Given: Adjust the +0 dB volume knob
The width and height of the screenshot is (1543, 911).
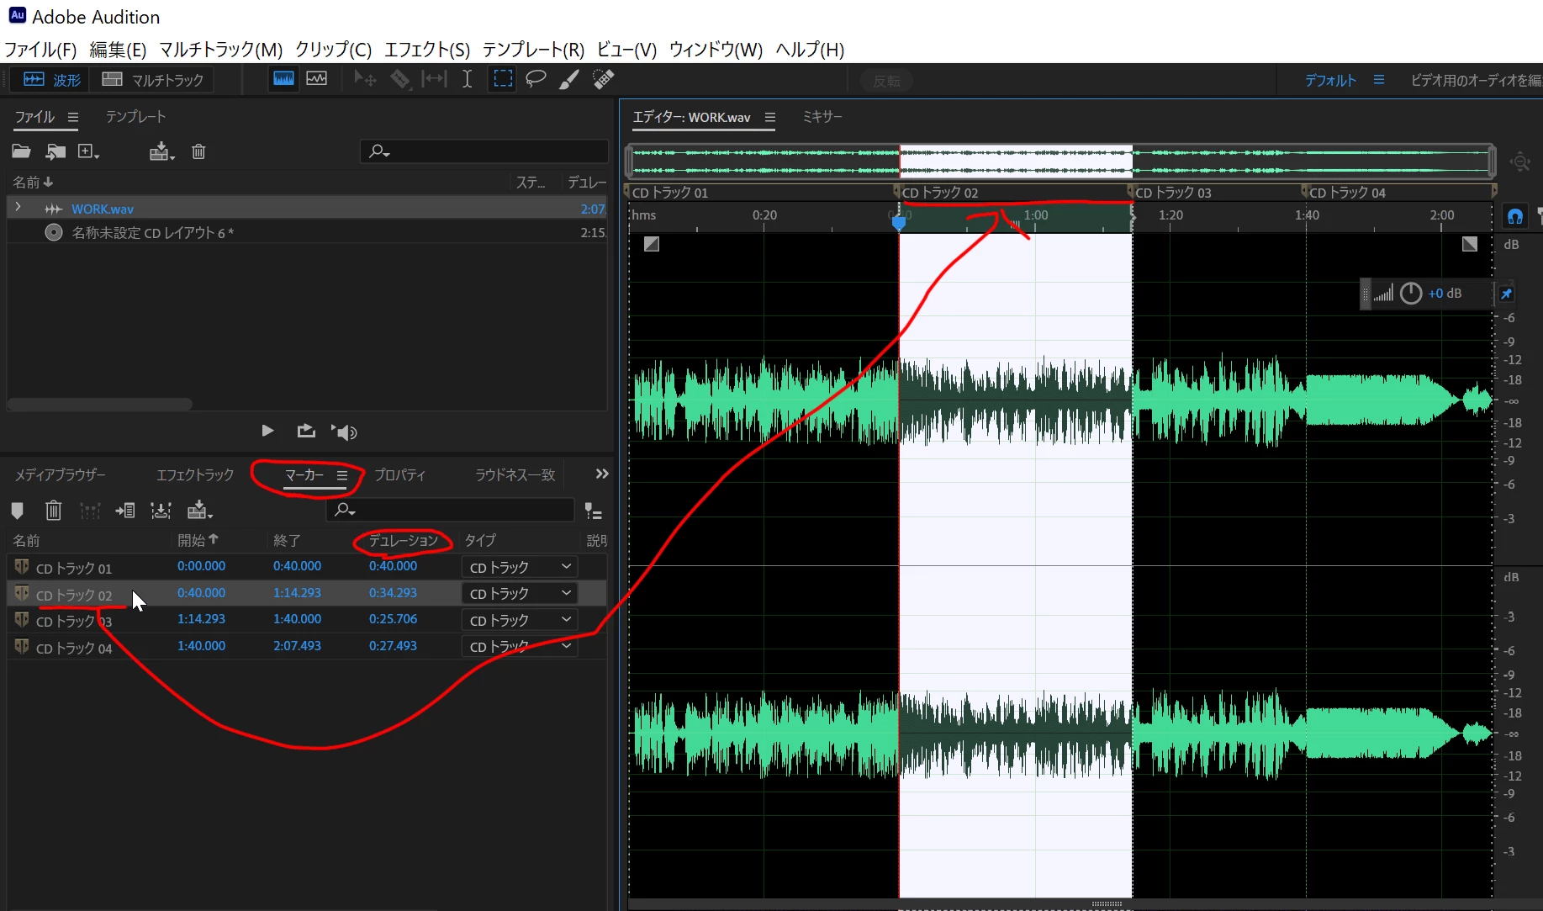Looking at the screenshot, I should pyautogui.click(x=1411, y=294).
